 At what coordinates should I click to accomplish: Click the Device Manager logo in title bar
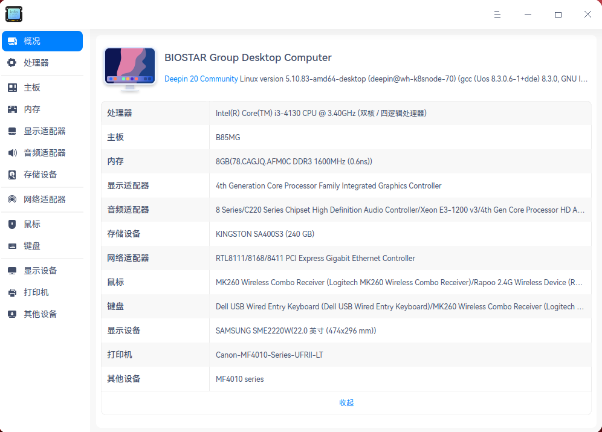pos(13,13)
